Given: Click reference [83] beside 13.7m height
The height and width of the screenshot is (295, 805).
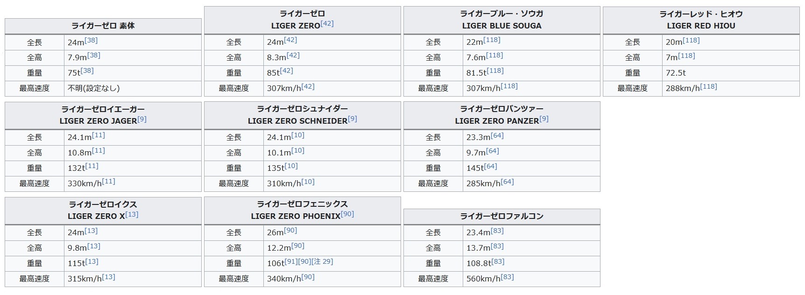Looking at the screenshot, I should click(497, 246).
